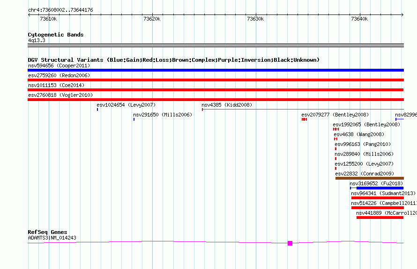Open the nsv514226 Campbell label
The image size is (417, 269).
tap(384, 203)
